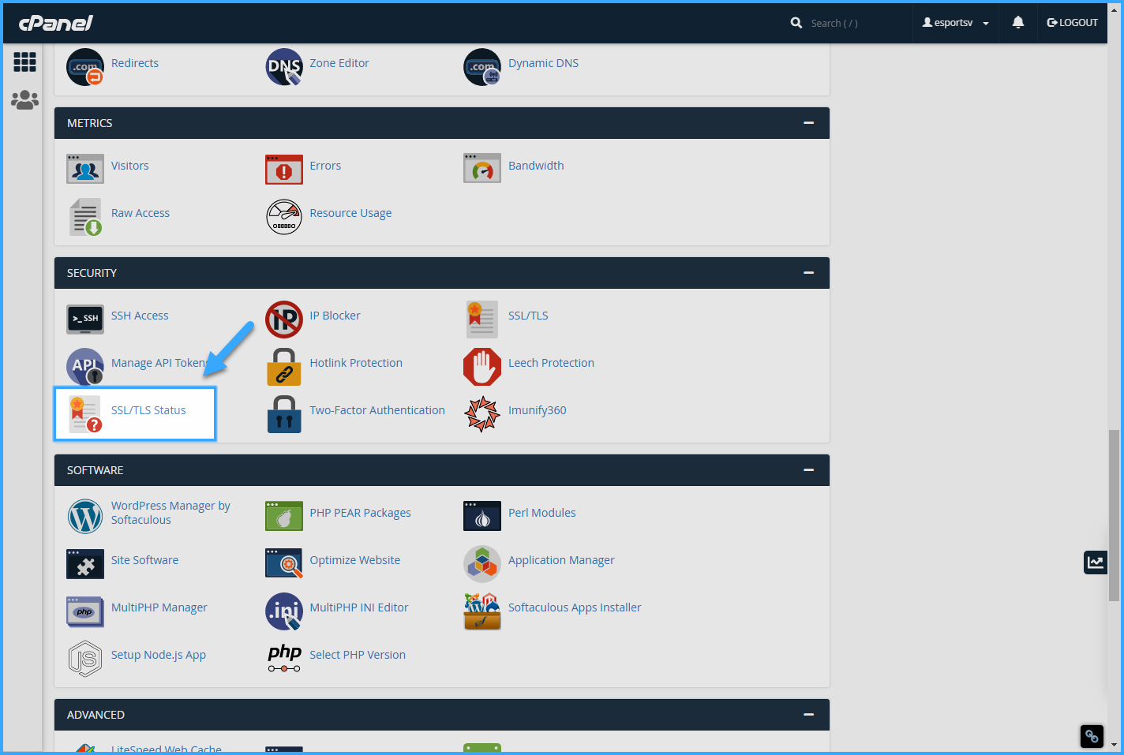The height and width of the screenshot is (755, 1124).
Task: Open the Raw Access icon
Action: tap(85, 217)
